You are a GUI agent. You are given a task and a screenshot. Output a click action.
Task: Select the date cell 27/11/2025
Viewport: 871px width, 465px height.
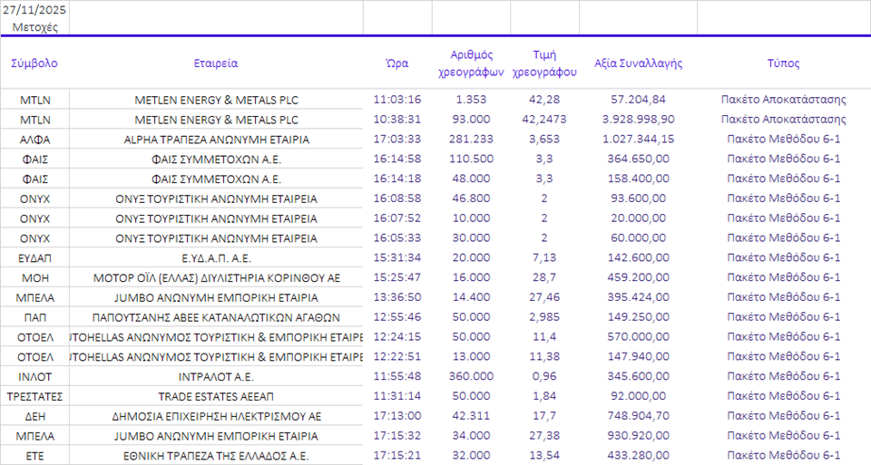[x=34, y=10]
